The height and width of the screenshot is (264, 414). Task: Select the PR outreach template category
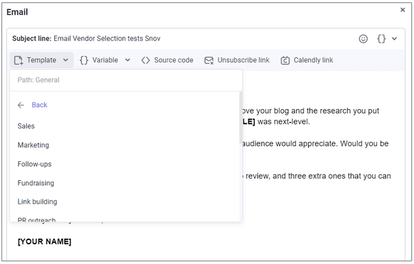[36, 219]
